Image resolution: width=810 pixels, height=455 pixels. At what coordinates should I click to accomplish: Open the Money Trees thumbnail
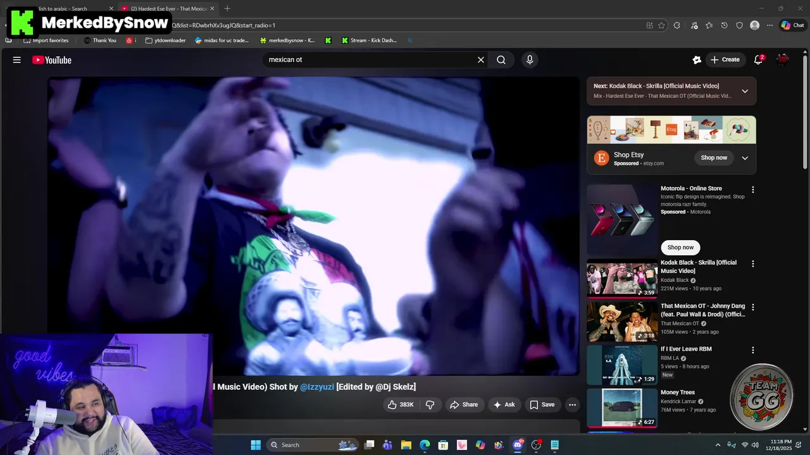tap(622, 408)
